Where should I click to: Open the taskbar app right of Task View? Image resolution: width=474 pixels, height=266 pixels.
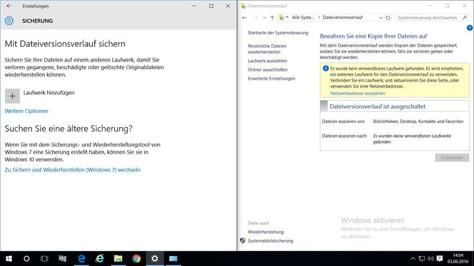63,258
